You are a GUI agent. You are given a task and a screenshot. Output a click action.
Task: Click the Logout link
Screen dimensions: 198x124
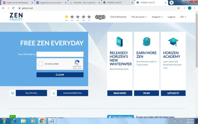click(x=171, y=17)
